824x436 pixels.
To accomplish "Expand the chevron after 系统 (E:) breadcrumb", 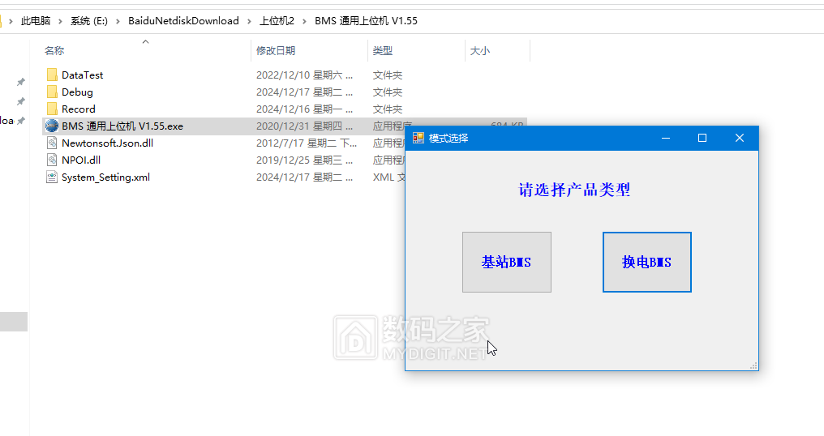I will tap(118, 21).
